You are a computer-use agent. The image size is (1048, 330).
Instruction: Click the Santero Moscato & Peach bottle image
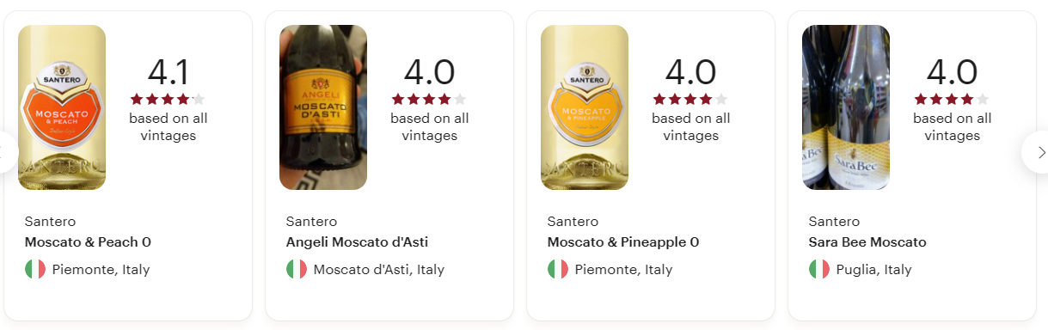pos(62,107)
